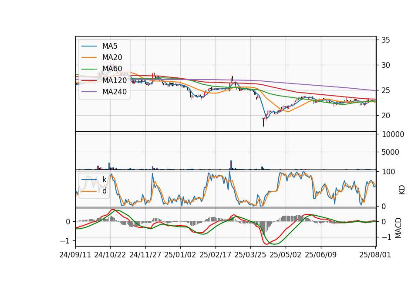Click the MA20 legend label

112,57
